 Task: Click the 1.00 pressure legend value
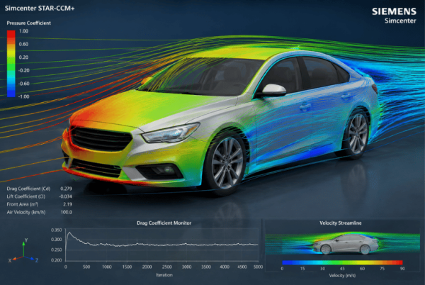(x=23, y=31)
